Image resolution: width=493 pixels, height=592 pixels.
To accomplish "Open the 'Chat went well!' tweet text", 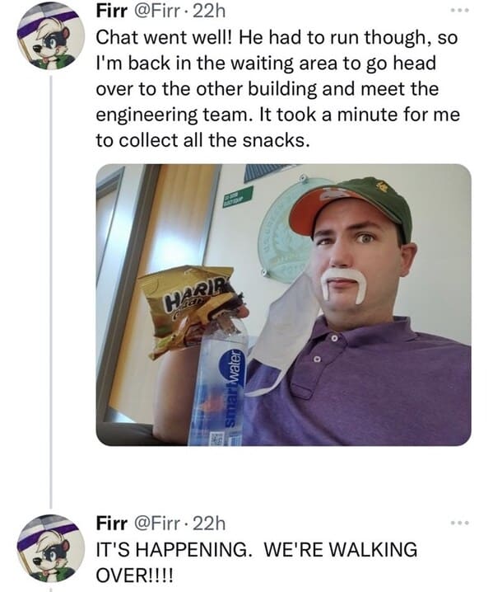I will 277,89.
